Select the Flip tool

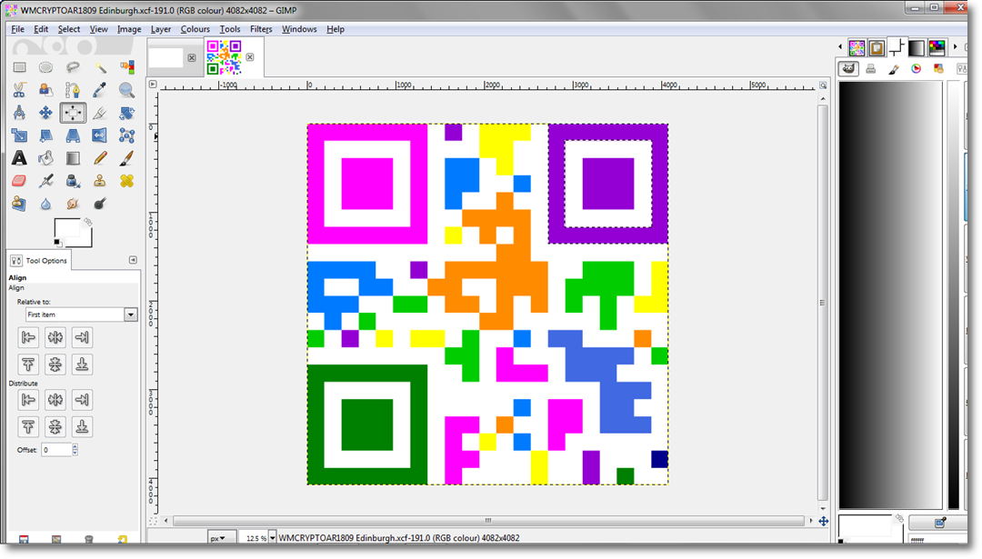click(x=100, y=135)
